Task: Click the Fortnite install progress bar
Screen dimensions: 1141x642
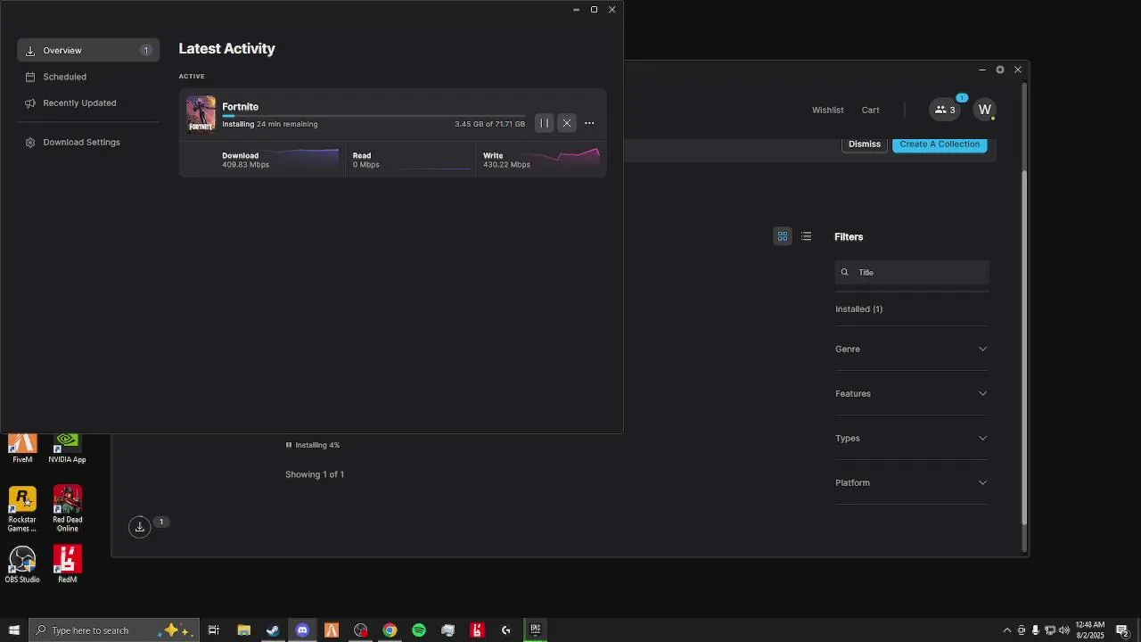Action: tap(373, 116)
